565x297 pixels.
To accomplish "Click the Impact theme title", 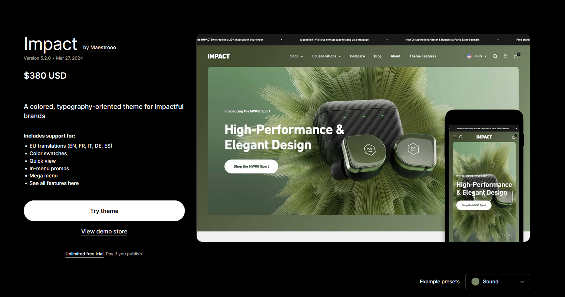I will click(50, 44).
